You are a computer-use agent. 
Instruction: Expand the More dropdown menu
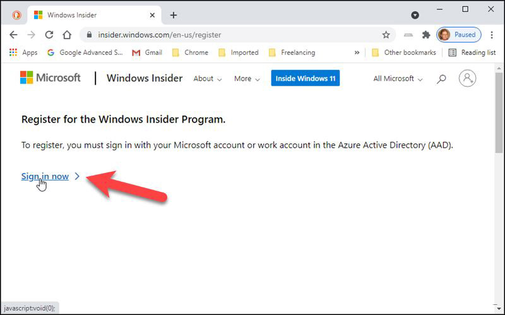point(247,78)
